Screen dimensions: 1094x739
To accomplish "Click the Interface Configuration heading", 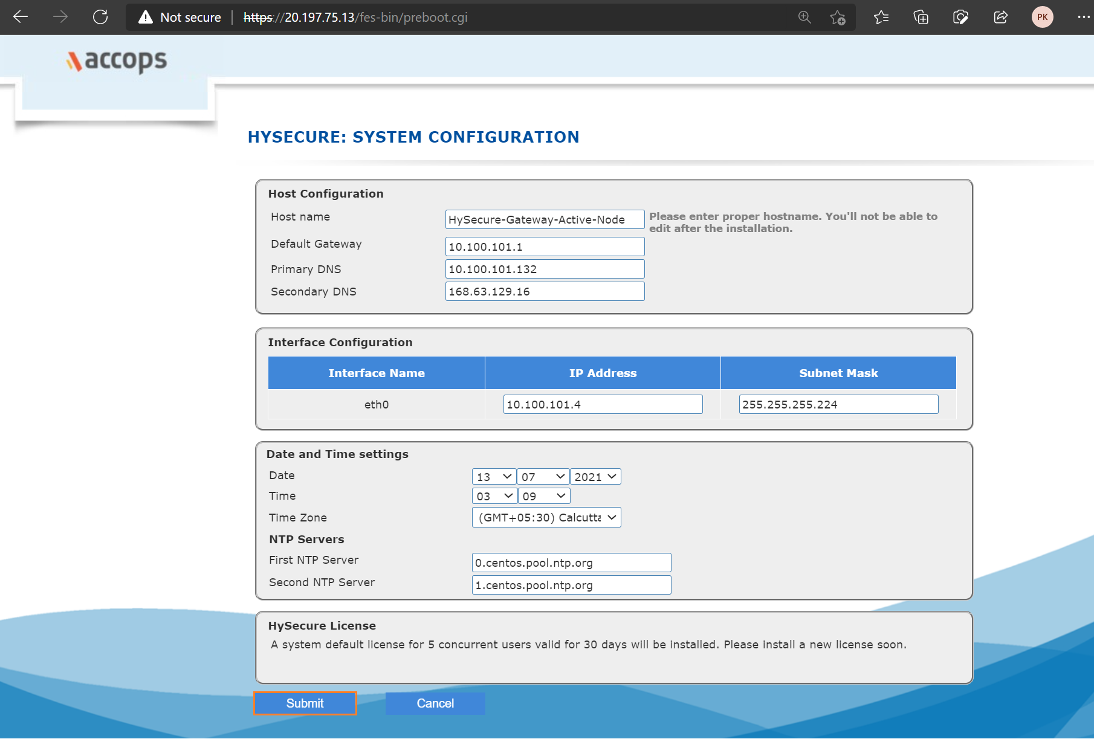I will (x=340, y=342).
